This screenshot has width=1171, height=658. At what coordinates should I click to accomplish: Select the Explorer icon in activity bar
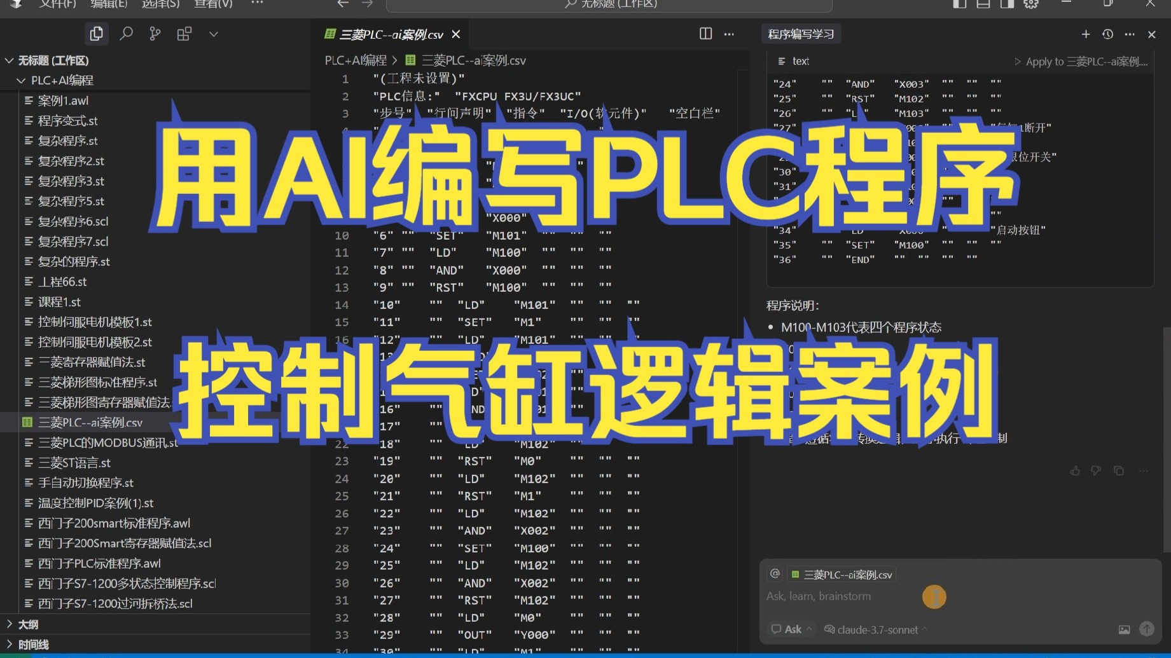pos(97,34)
